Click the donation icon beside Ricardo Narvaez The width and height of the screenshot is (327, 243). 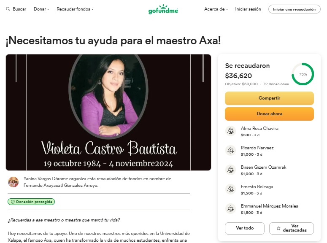coord(231,151)
